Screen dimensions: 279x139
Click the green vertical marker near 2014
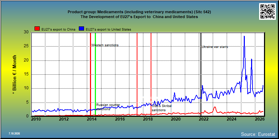click(95, 74)
